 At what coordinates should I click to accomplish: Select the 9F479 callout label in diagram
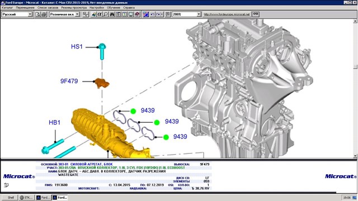[69, 81]
